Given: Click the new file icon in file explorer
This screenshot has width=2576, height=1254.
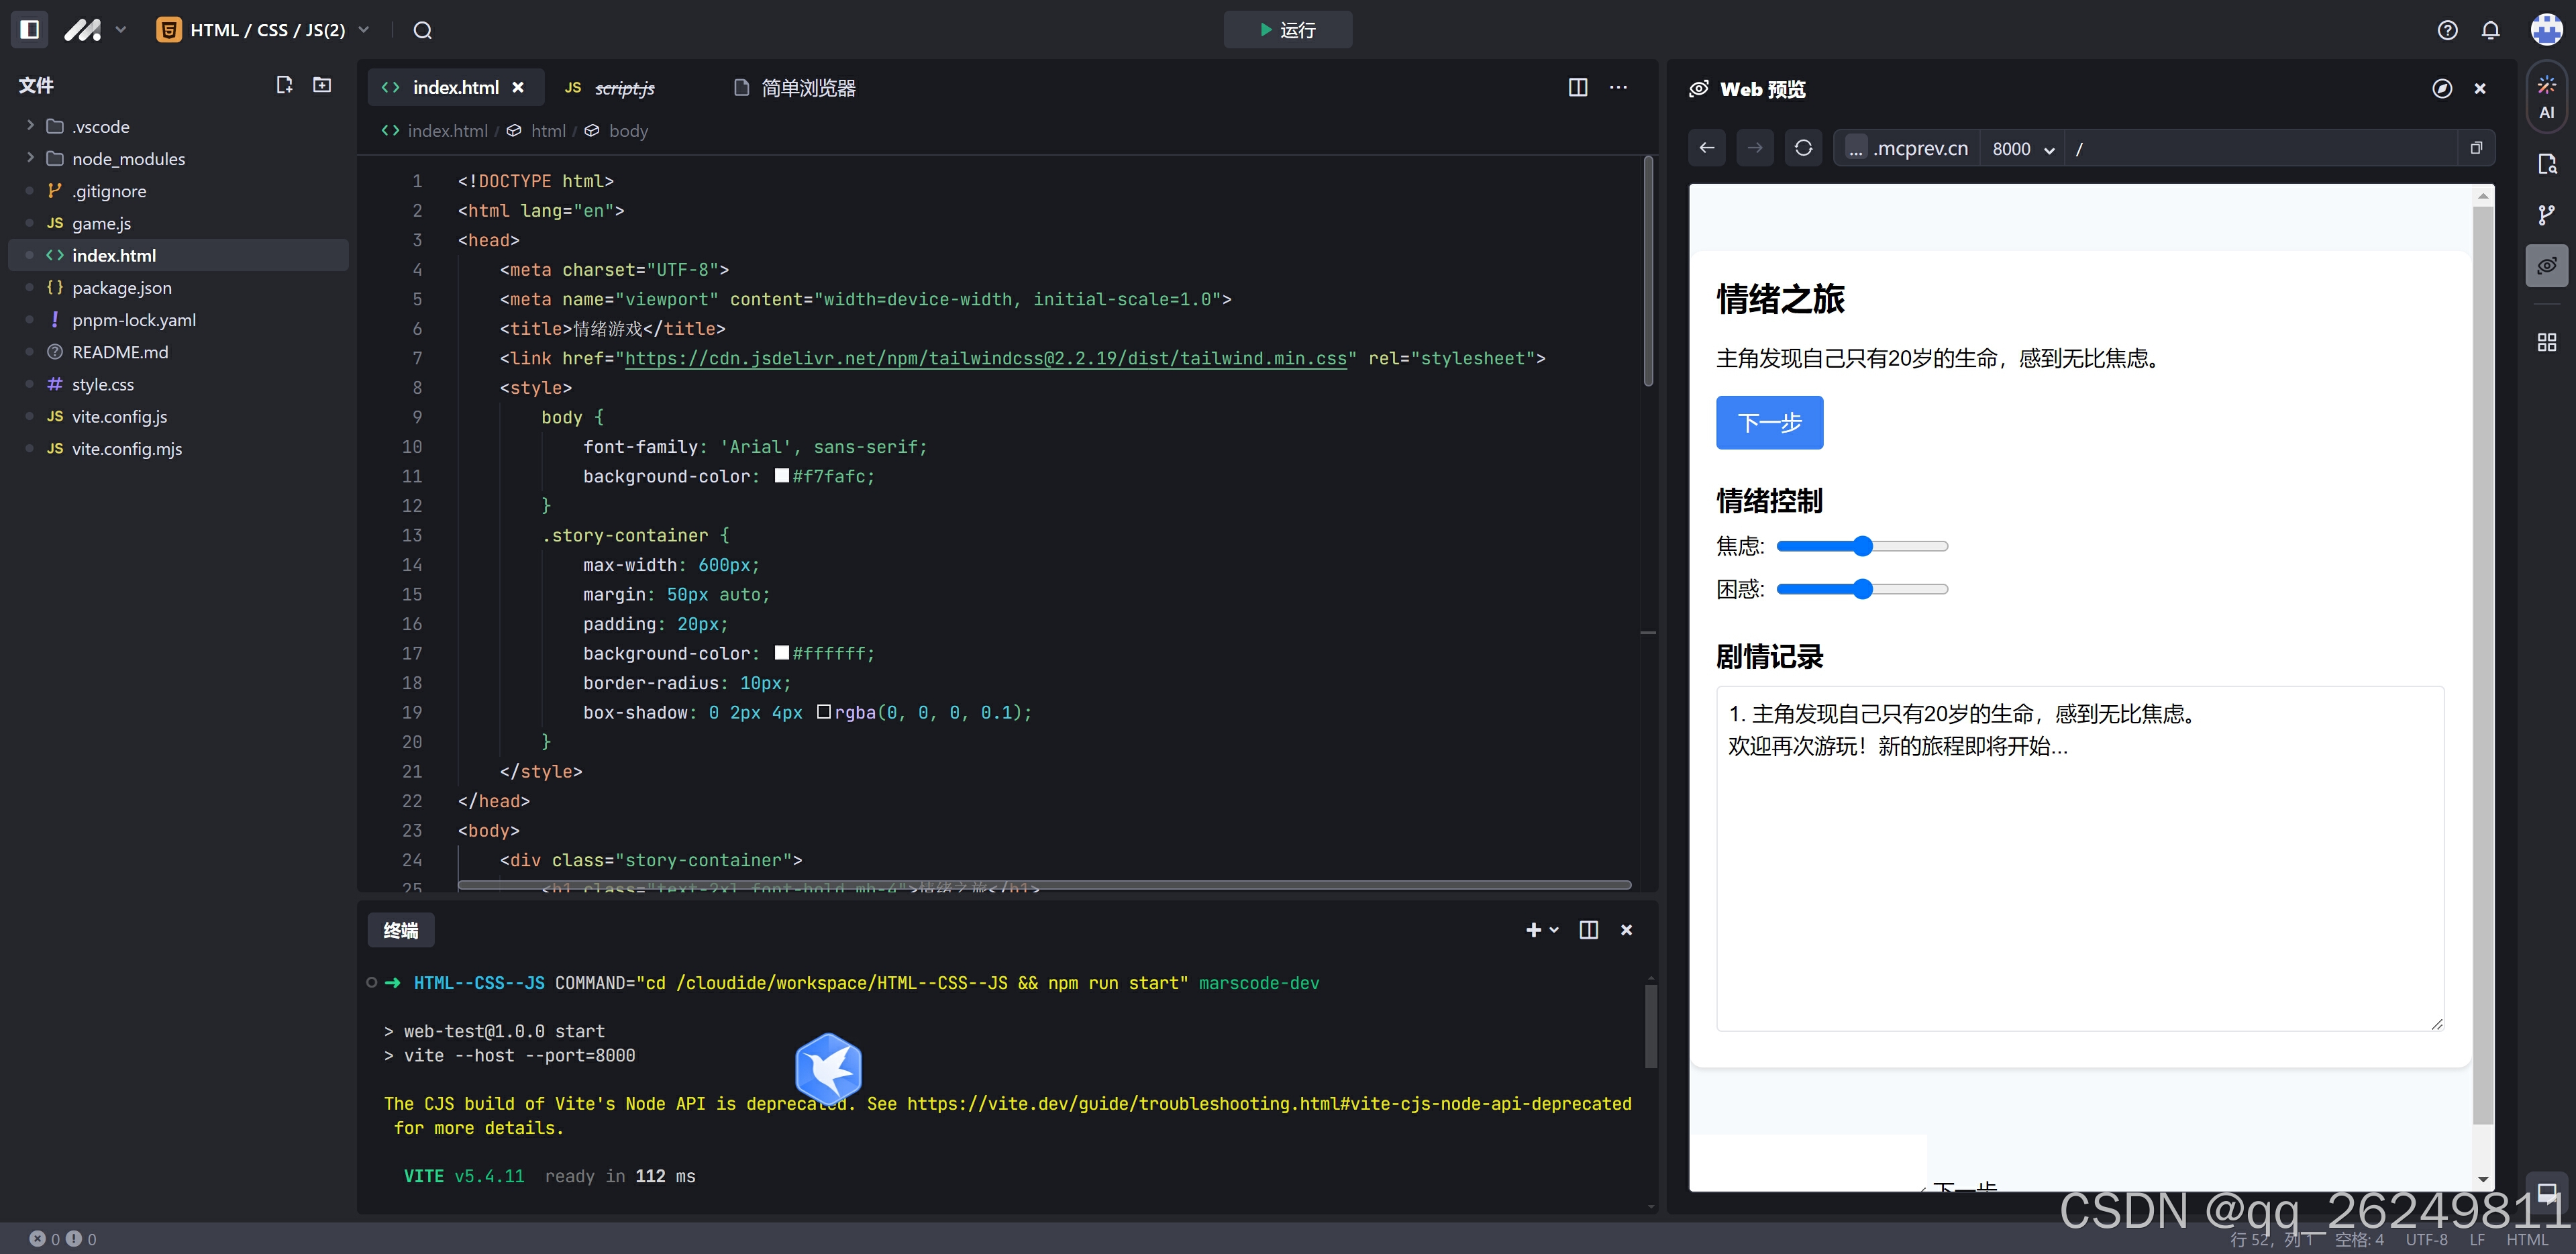Looking at the screenshot, I should 284,85.
